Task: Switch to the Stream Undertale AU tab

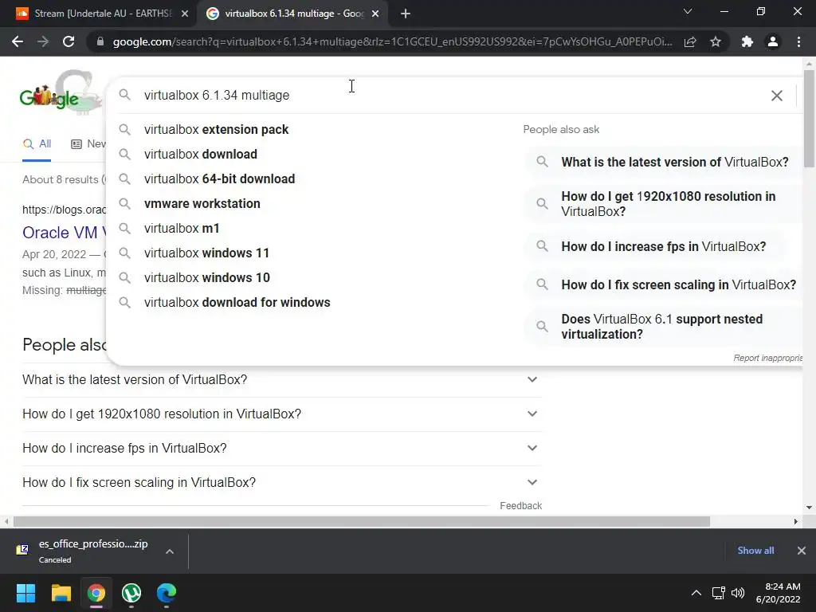Action: click(99, 14)
